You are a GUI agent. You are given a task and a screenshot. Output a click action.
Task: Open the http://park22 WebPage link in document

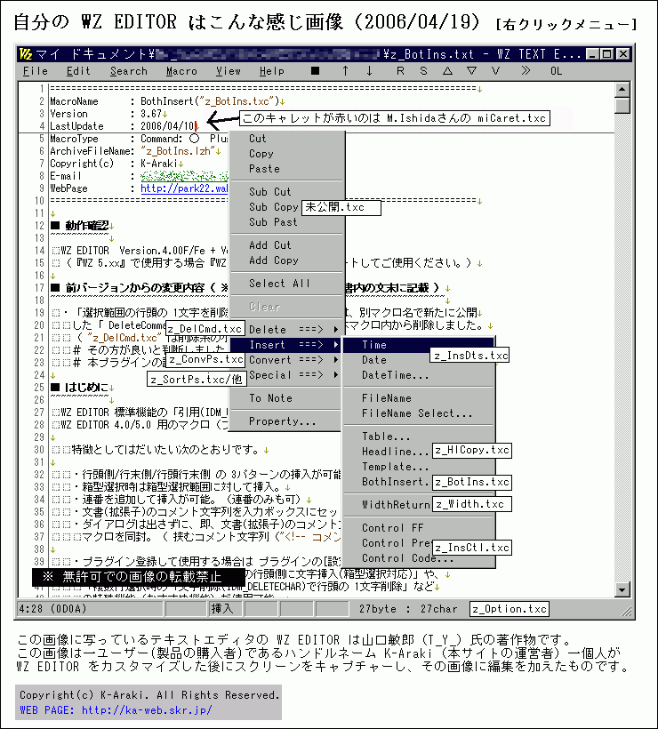(x=184, y=188)
